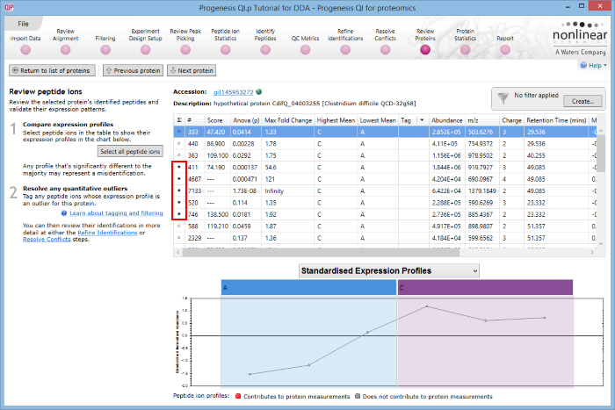Toggle contribution dot for peptide ion 588
This screenshot has height=410, width=615.
click(179, 226)
